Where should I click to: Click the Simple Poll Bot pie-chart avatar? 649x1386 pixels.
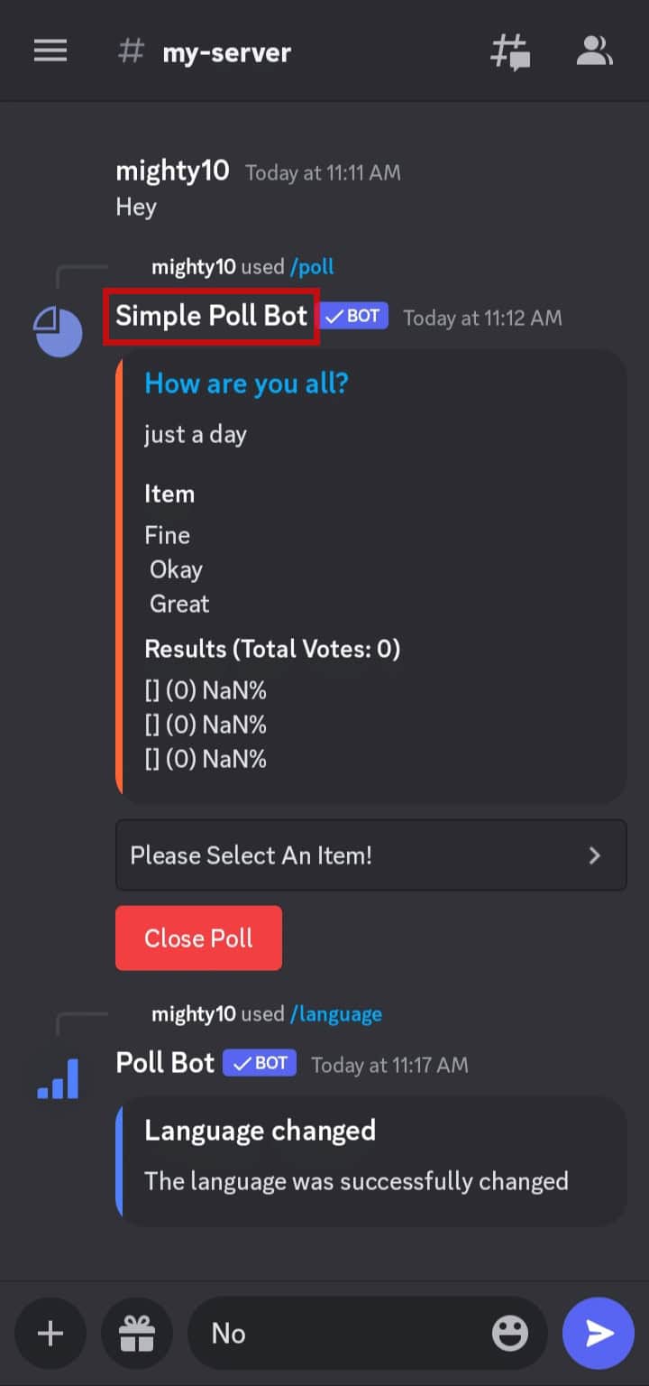[x=58, y=331]
